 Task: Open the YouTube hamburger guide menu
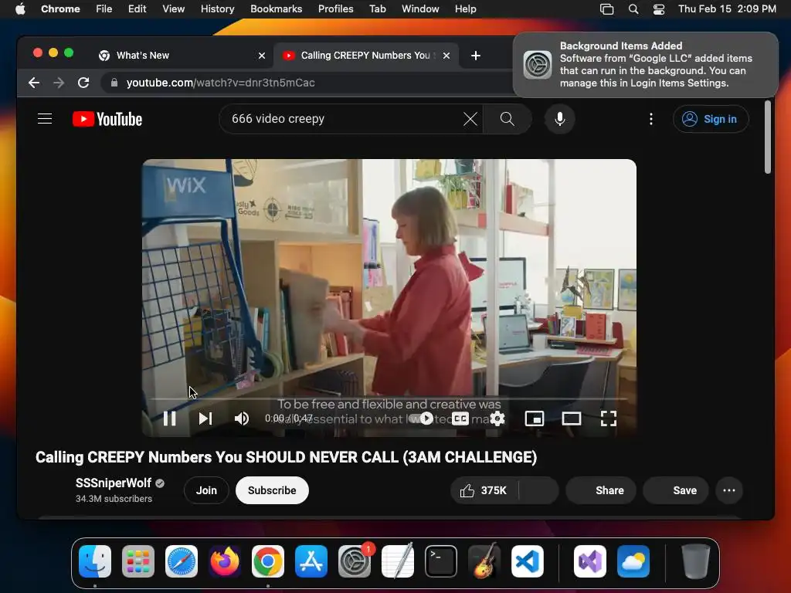(x=45, y=119)
